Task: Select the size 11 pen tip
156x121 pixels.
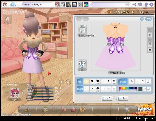Action: click(92, 89)
